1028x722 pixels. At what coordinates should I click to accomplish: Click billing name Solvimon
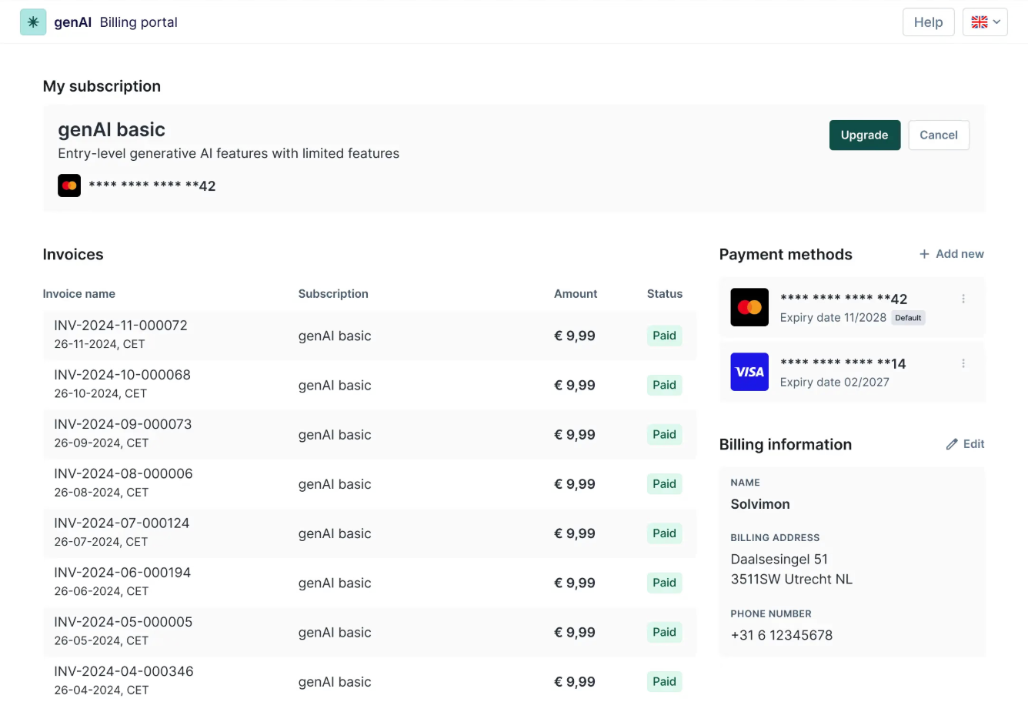(x=760, y=504)
